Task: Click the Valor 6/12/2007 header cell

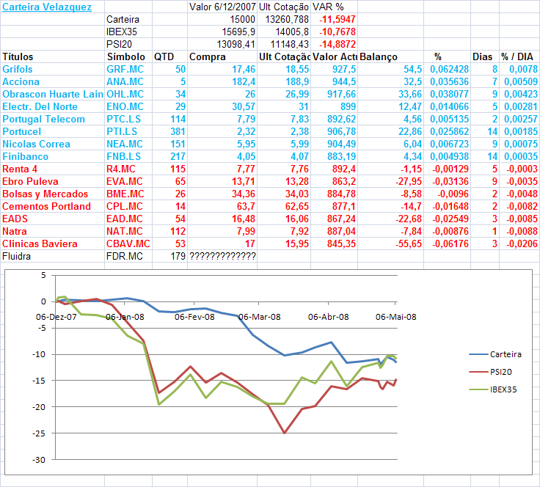Action: point(222,7)
